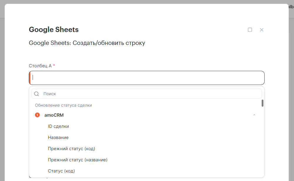This screenshot has width=294, height=181.
Task: Click the magnifier icon in search box
Action: pos(37,94)
